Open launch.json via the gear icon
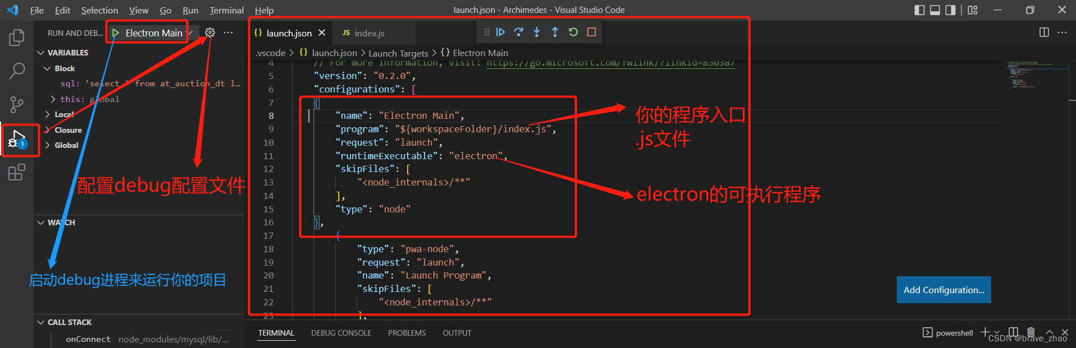The image size is (1076, 348). click(x=210, y=33)
